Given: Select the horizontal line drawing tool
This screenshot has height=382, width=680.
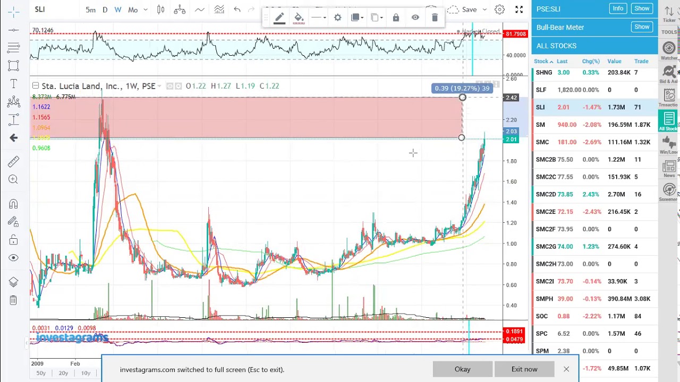Looking at the screenshot, I should (14, 30).
